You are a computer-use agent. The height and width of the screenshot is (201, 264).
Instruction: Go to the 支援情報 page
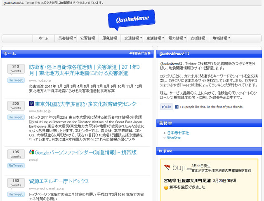point(198,38)
